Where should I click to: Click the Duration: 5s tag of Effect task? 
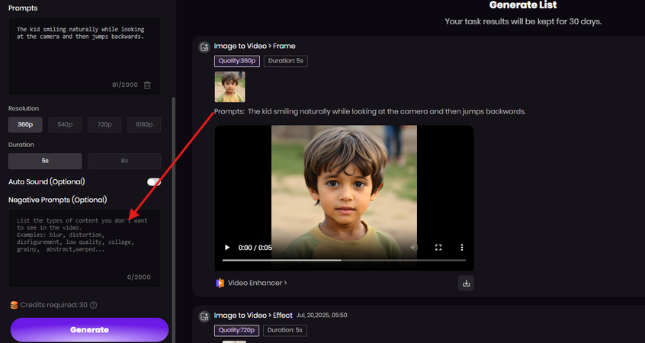click(284, 330)
